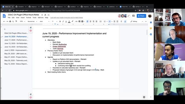Open Google Calendar in side panel
The image size is (185, 104).
tap(151, 23)
